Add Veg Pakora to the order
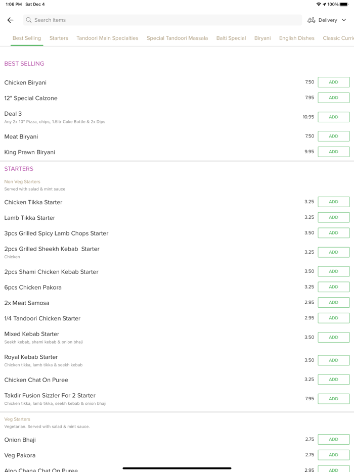 333,455
